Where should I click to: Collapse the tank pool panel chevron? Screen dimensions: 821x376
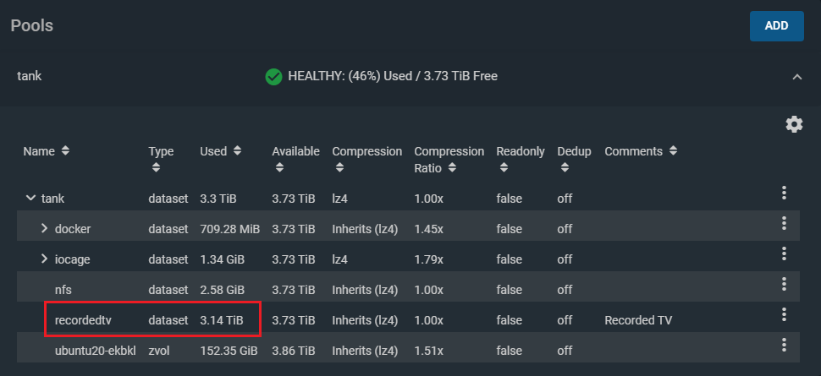796,77
